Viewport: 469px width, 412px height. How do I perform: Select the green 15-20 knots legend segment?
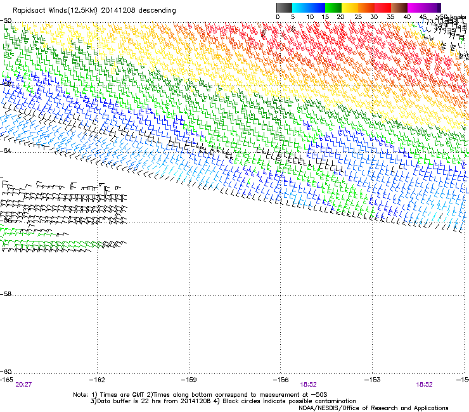click(x=333, y=8)
